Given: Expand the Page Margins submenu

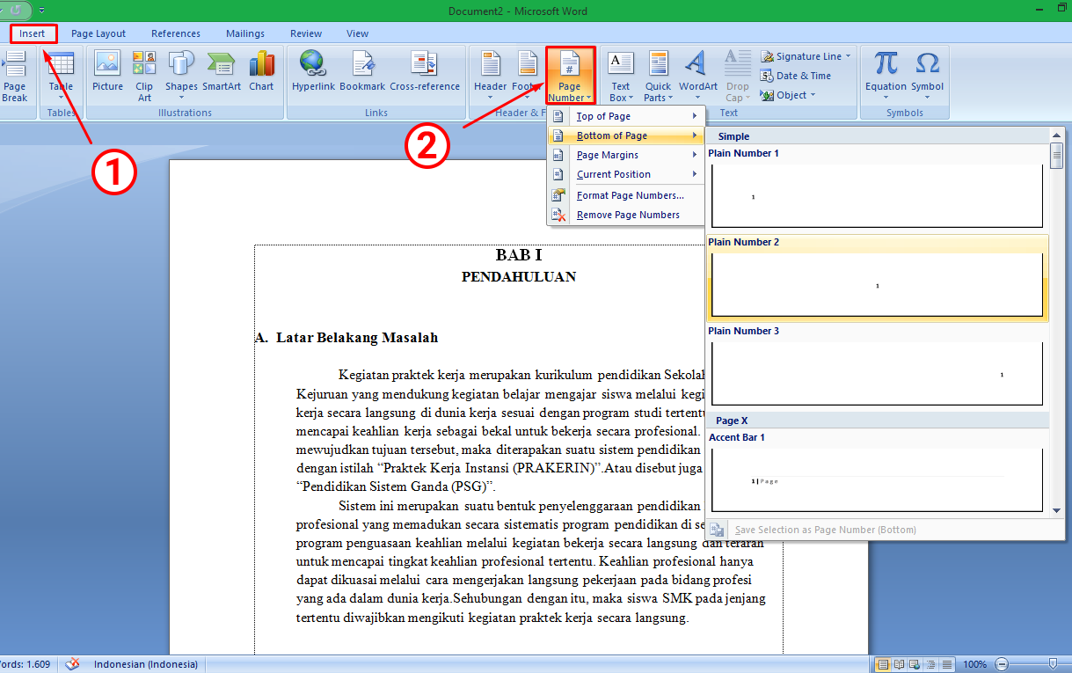Looking at the screenshot, I should (x=626, y=155).
